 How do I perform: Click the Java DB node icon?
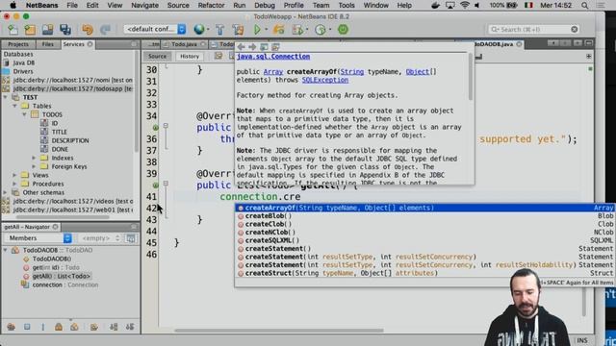[7, 62]
